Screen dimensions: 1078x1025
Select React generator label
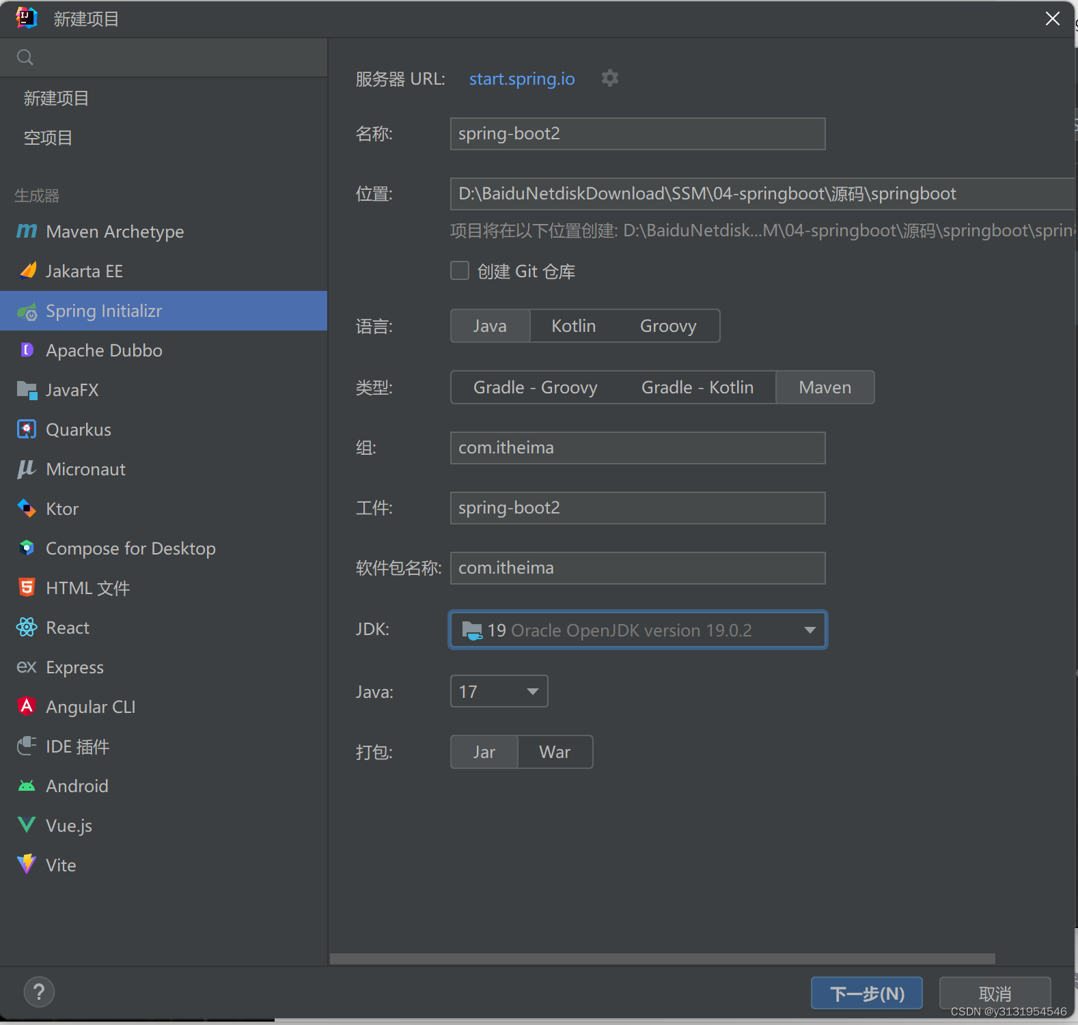68,628
